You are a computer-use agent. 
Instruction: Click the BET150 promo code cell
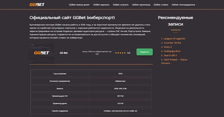(120, 96)
